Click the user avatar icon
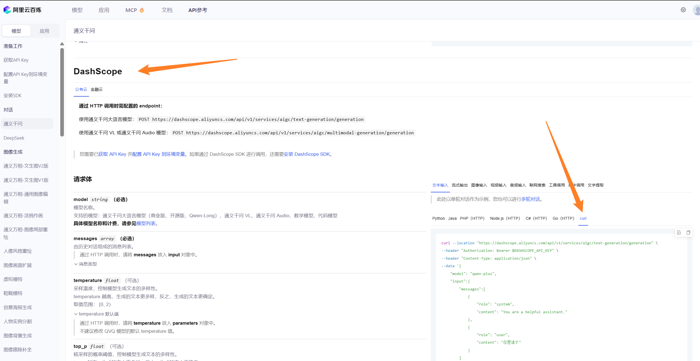The height and width of the screenshot is (361, 700). point(697,10)
